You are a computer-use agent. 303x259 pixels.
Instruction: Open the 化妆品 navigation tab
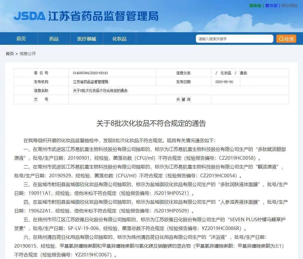point(119,39)
